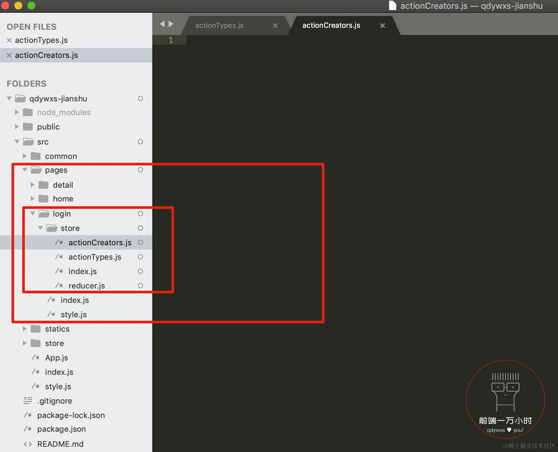The height and width of the screenshot is (452, 558).
Task: Expand the src-level store folder arrow
Action: tap(25, 343)
